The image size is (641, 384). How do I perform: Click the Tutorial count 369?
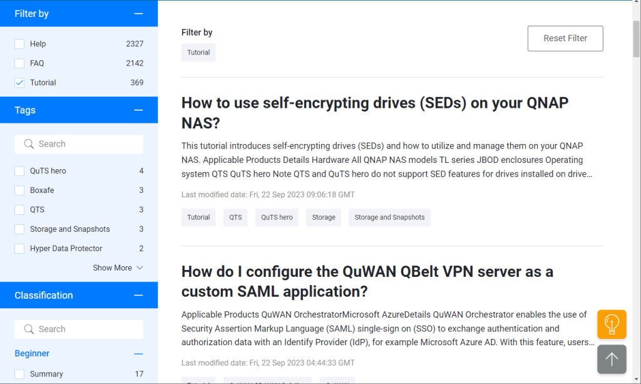point(136,83)
